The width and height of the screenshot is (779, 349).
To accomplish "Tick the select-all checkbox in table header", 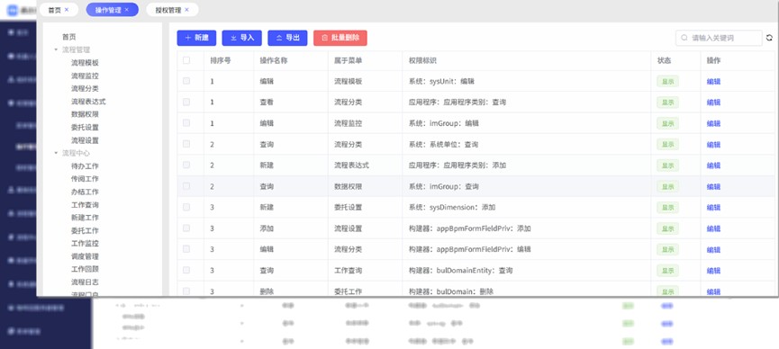I will tap(186, 60).
